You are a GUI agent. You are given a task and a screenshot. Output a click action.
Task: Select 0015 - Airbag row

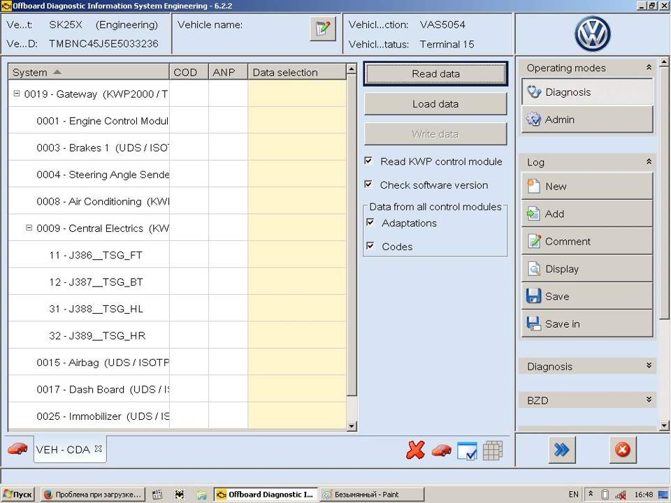177,363
